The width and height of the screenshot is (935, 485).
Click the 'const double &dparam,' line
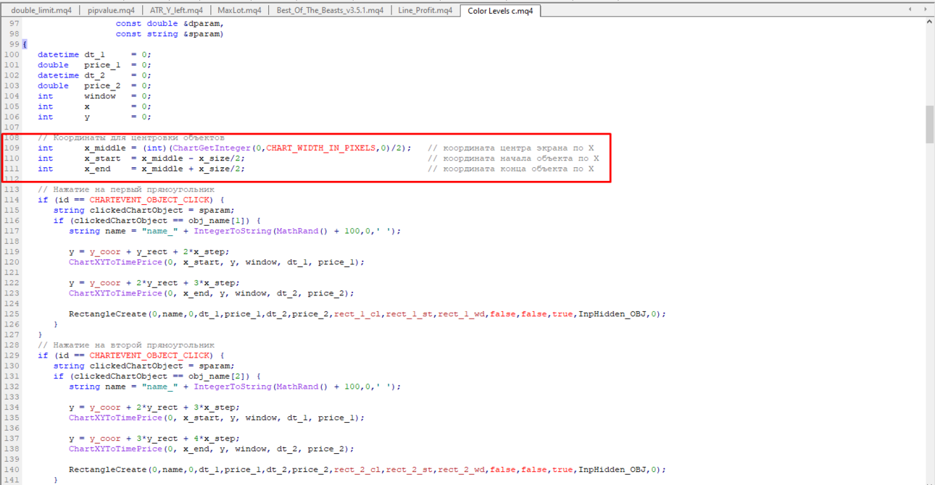170,23
